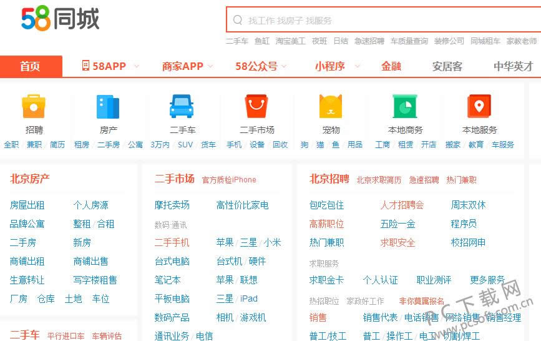Open the 二手手机 link
This screenshot has height=341, width=541.
click(172, 242)
